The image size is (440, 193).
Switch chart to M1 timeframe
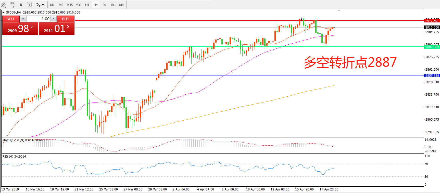pos(52,5)
